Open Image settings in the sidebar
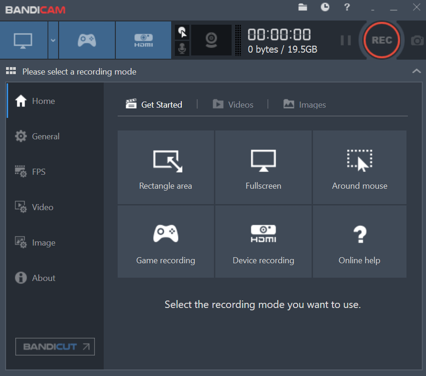 coord(55,243)
